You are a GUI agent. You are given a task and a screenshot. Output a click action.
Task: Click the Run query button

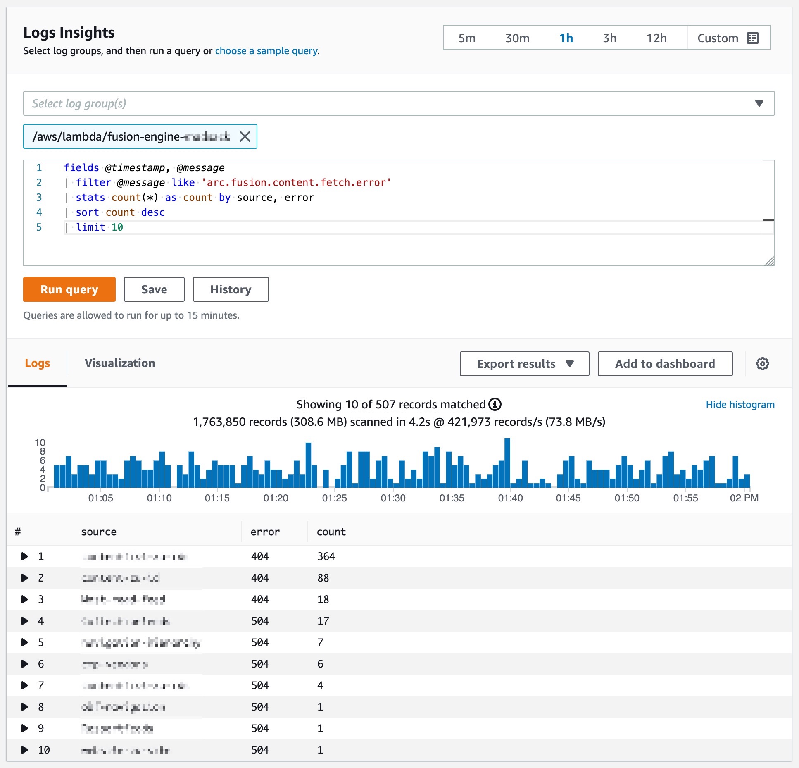pyautogui.click(x=69, y=289)
